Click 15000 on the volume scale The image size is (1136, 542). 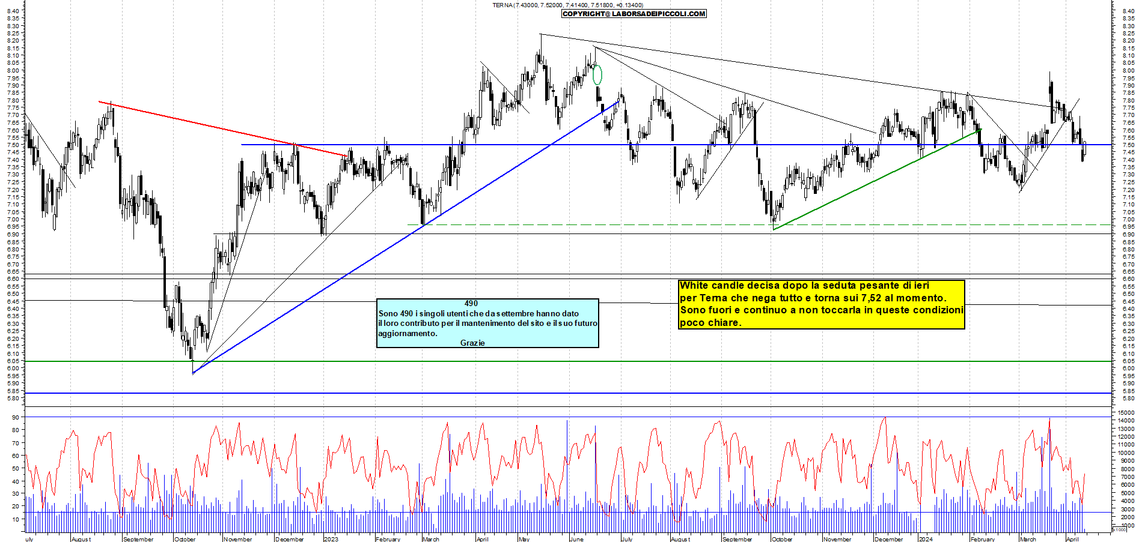[1126, 412]
